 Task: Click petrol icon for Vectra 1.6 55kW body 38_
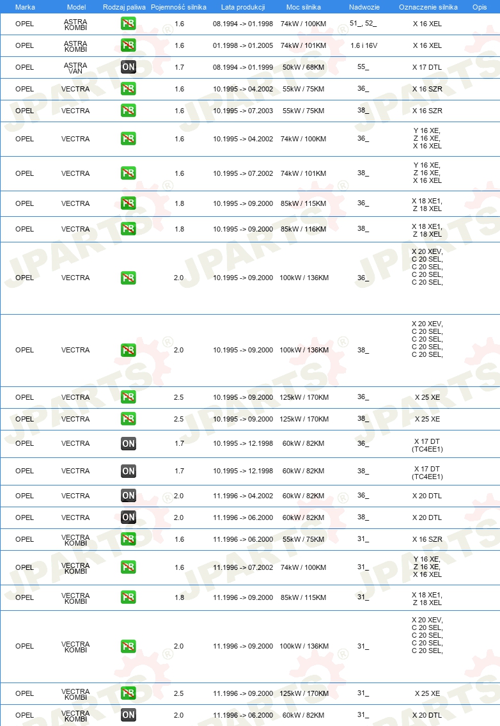click(129, 111)
